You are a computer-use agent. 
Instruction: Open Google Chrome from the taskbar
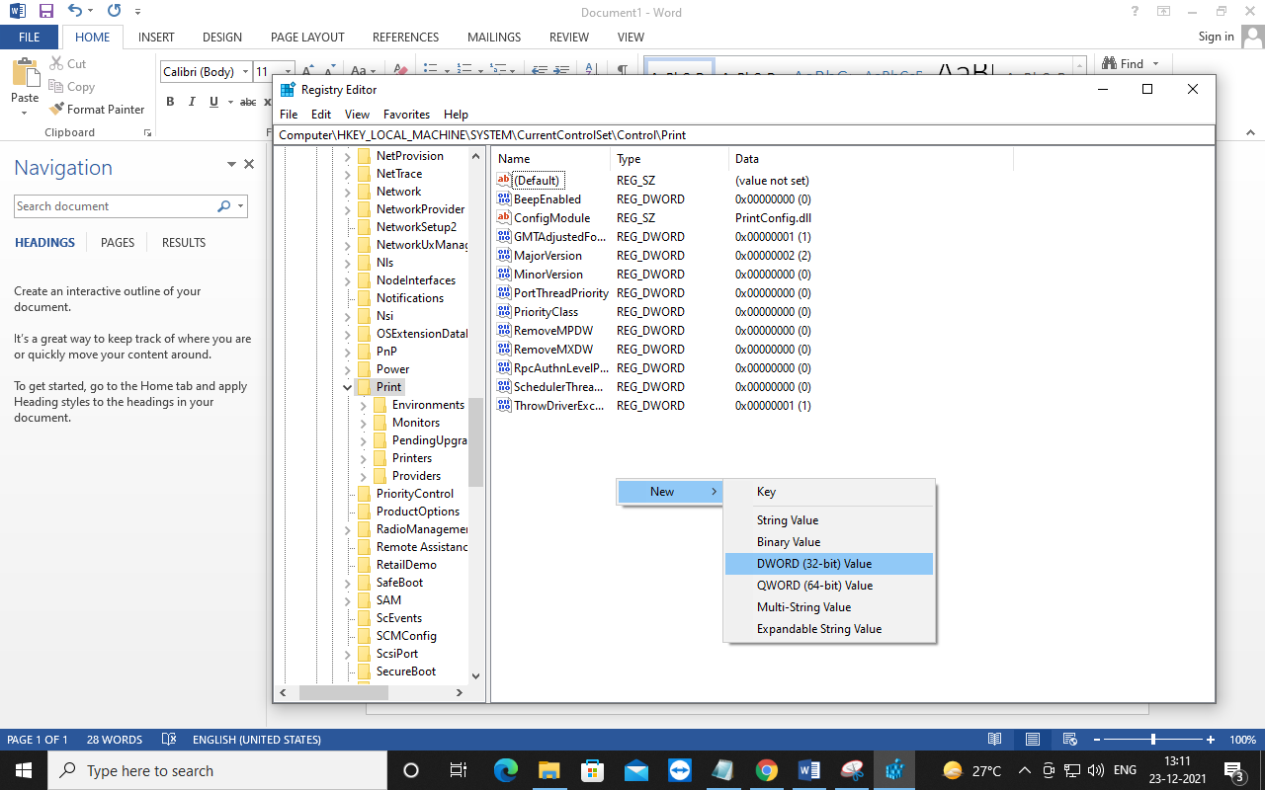(767, 770)
